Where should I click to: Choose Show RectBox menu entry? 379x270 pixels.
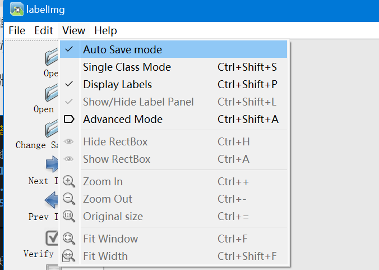[x=174, y=159]
